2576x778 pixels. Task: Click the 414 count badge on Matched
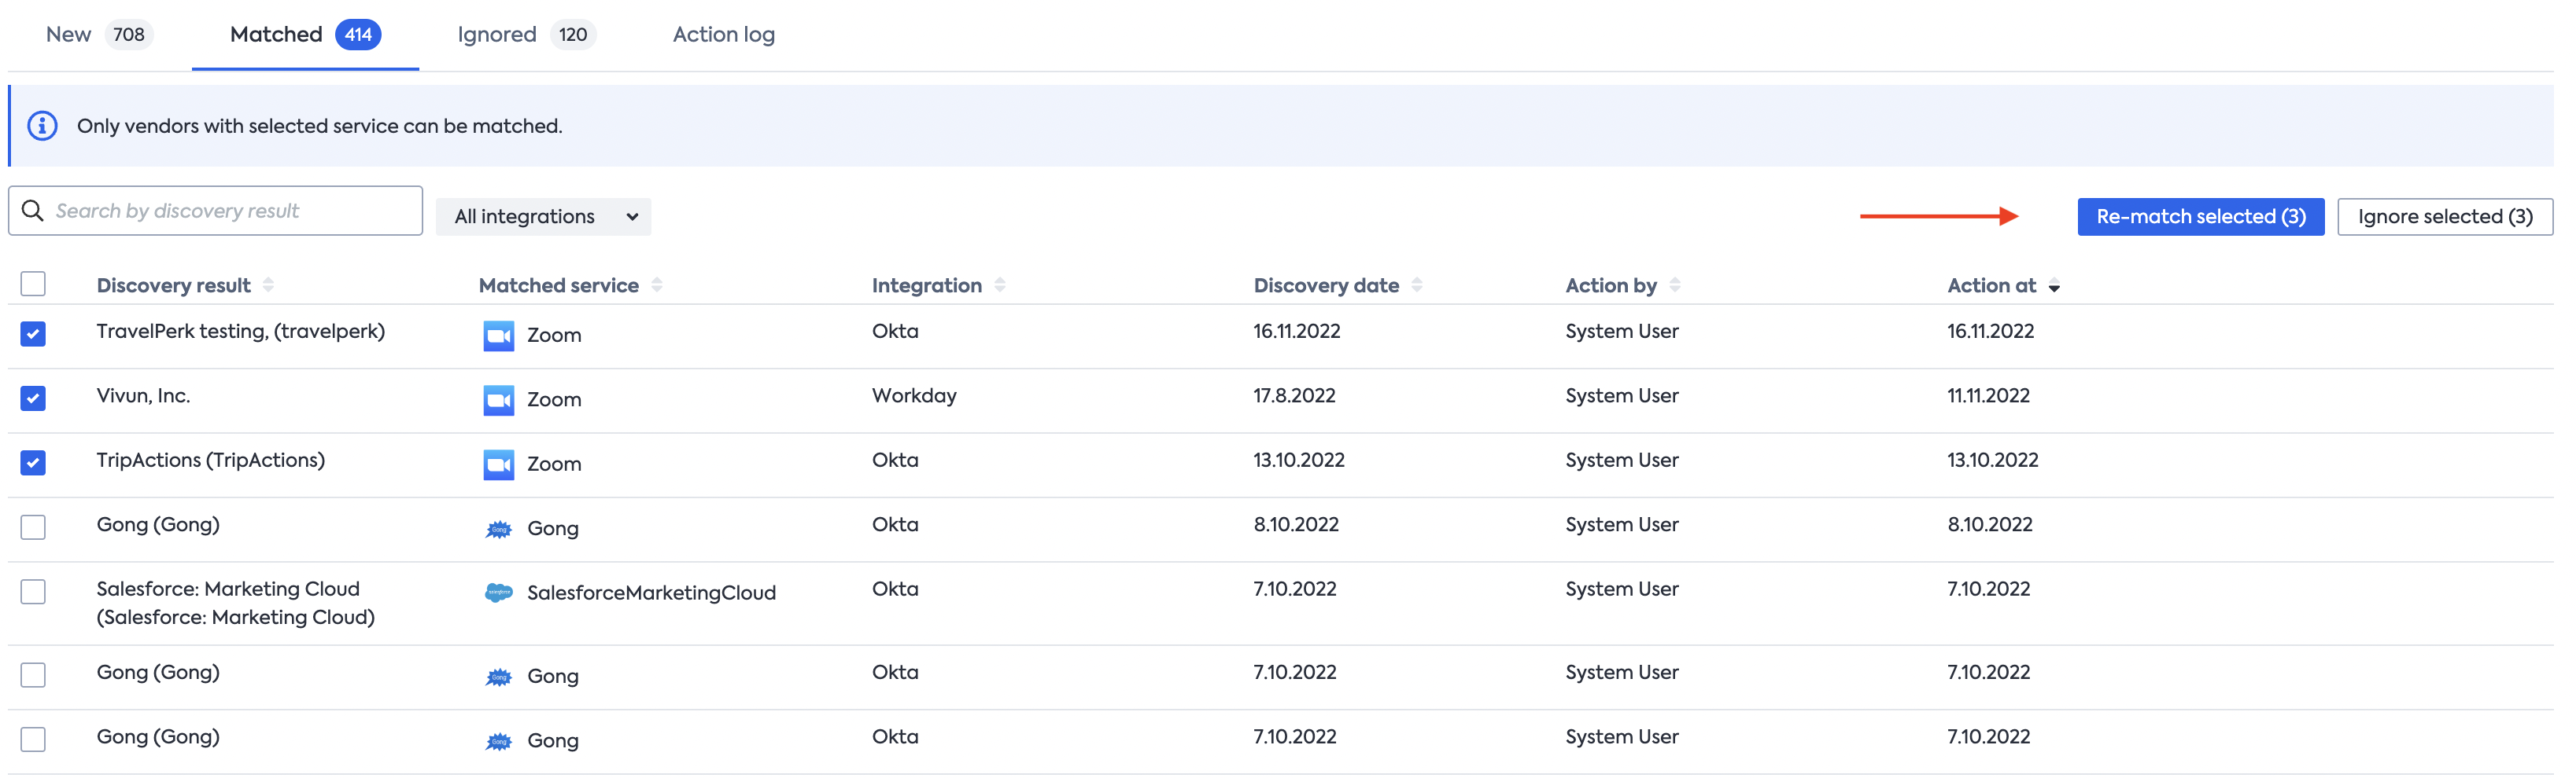(358, 35)
